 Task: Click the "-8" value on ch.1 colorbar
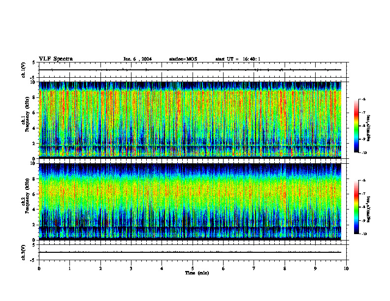[x=363, y=126]
